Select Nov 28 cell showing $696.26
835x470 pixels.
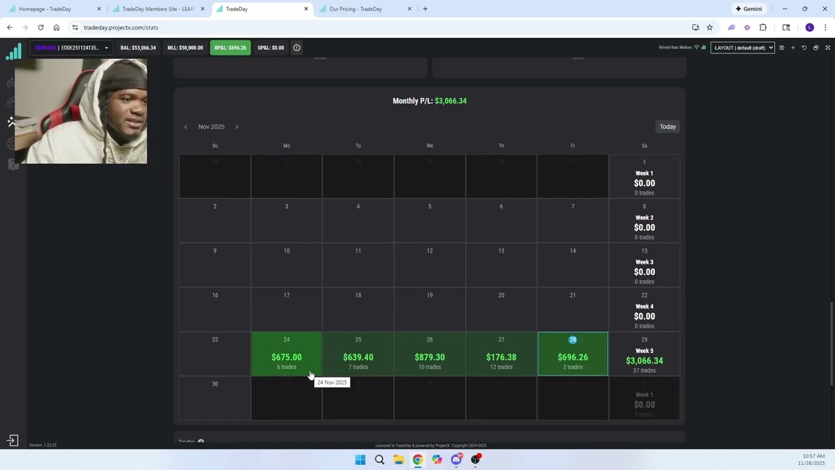(573, 354)
